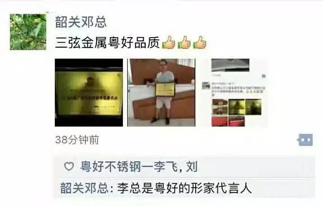
Task: Open the chat screenshot thumbnail
Action: coord(234,93)
